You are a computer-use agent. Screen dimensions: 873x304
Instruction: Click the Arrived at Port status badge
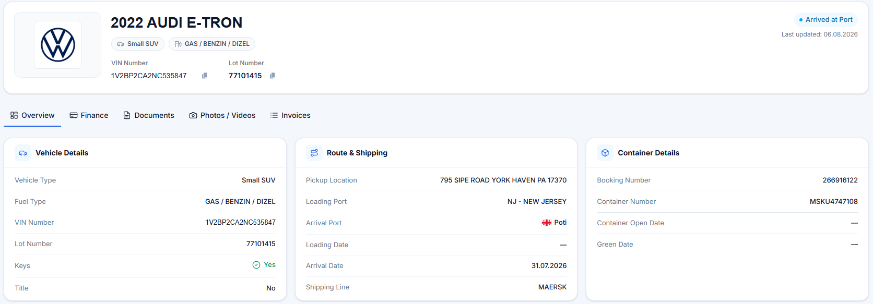[x=826, y=20]
